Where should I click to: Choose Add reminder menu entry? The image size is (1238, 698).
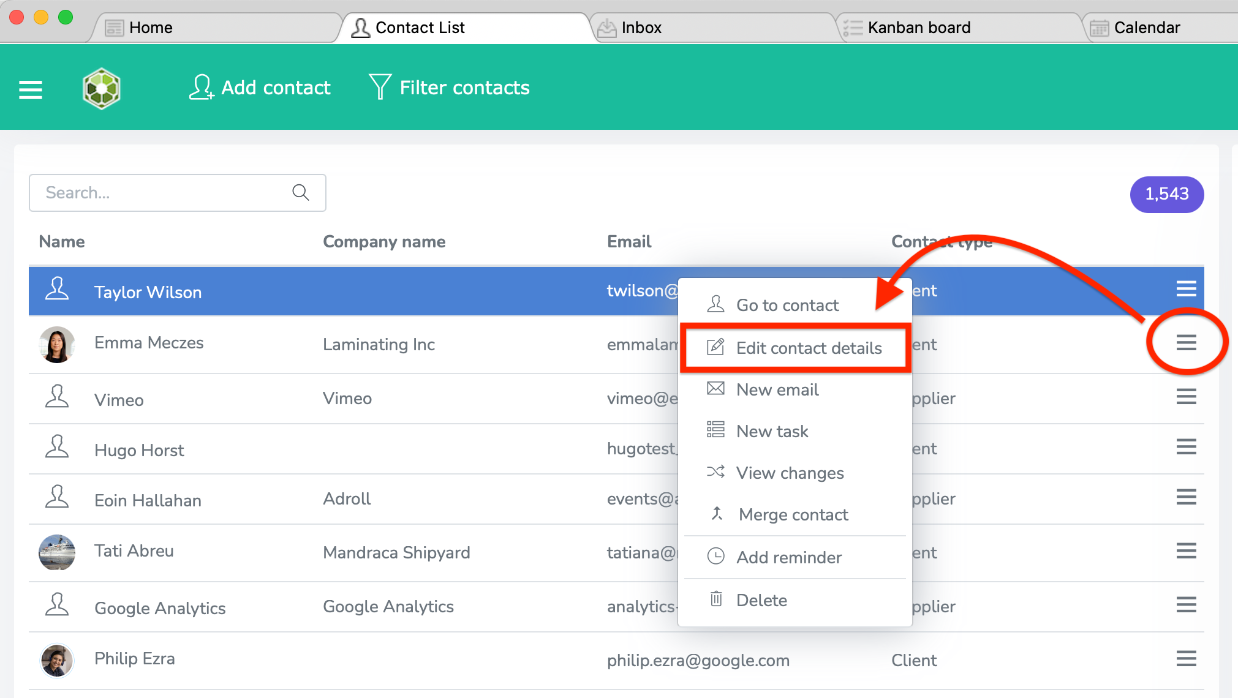788,557
